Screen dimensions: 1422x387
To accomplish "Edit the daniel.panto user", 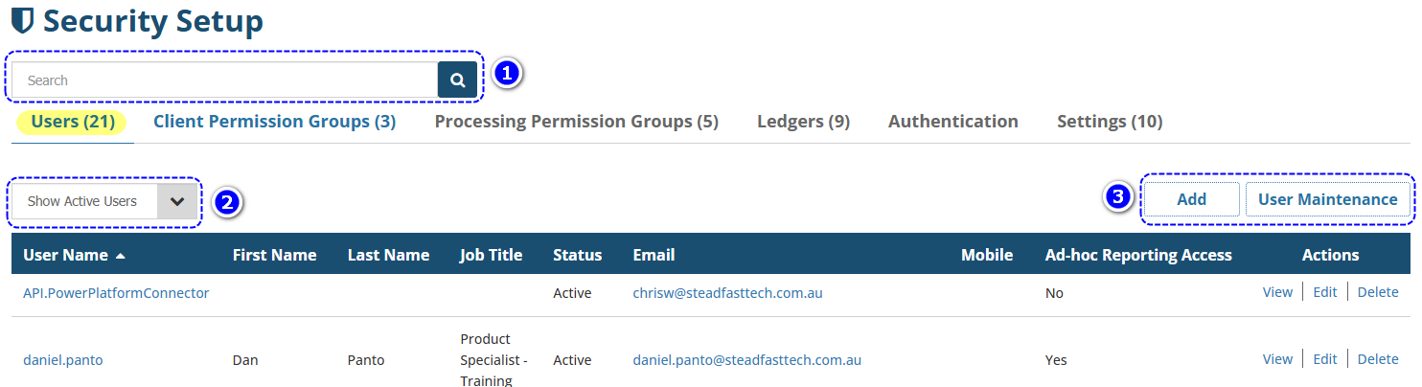I will click(1324, 359).
